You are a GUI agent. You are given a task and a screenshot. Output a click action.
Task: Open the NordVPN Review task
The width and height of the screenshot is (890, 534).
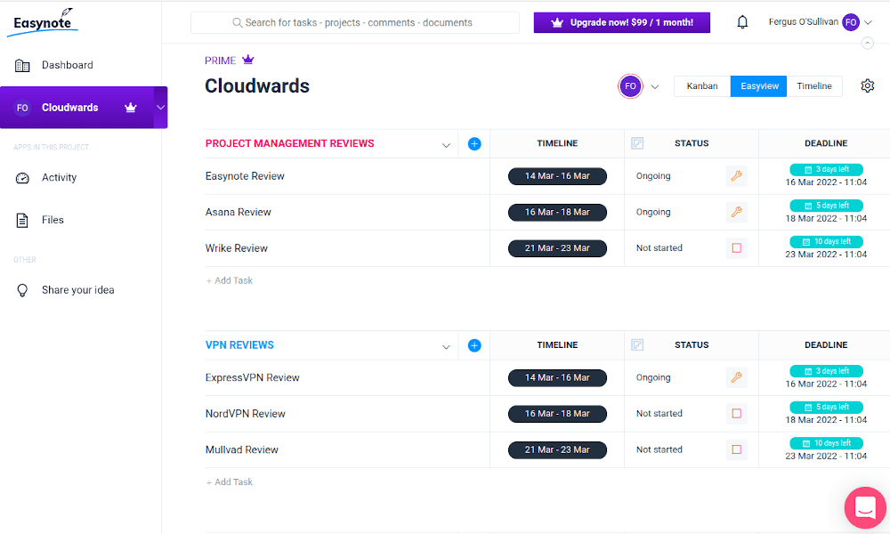(x=246, y=414)
